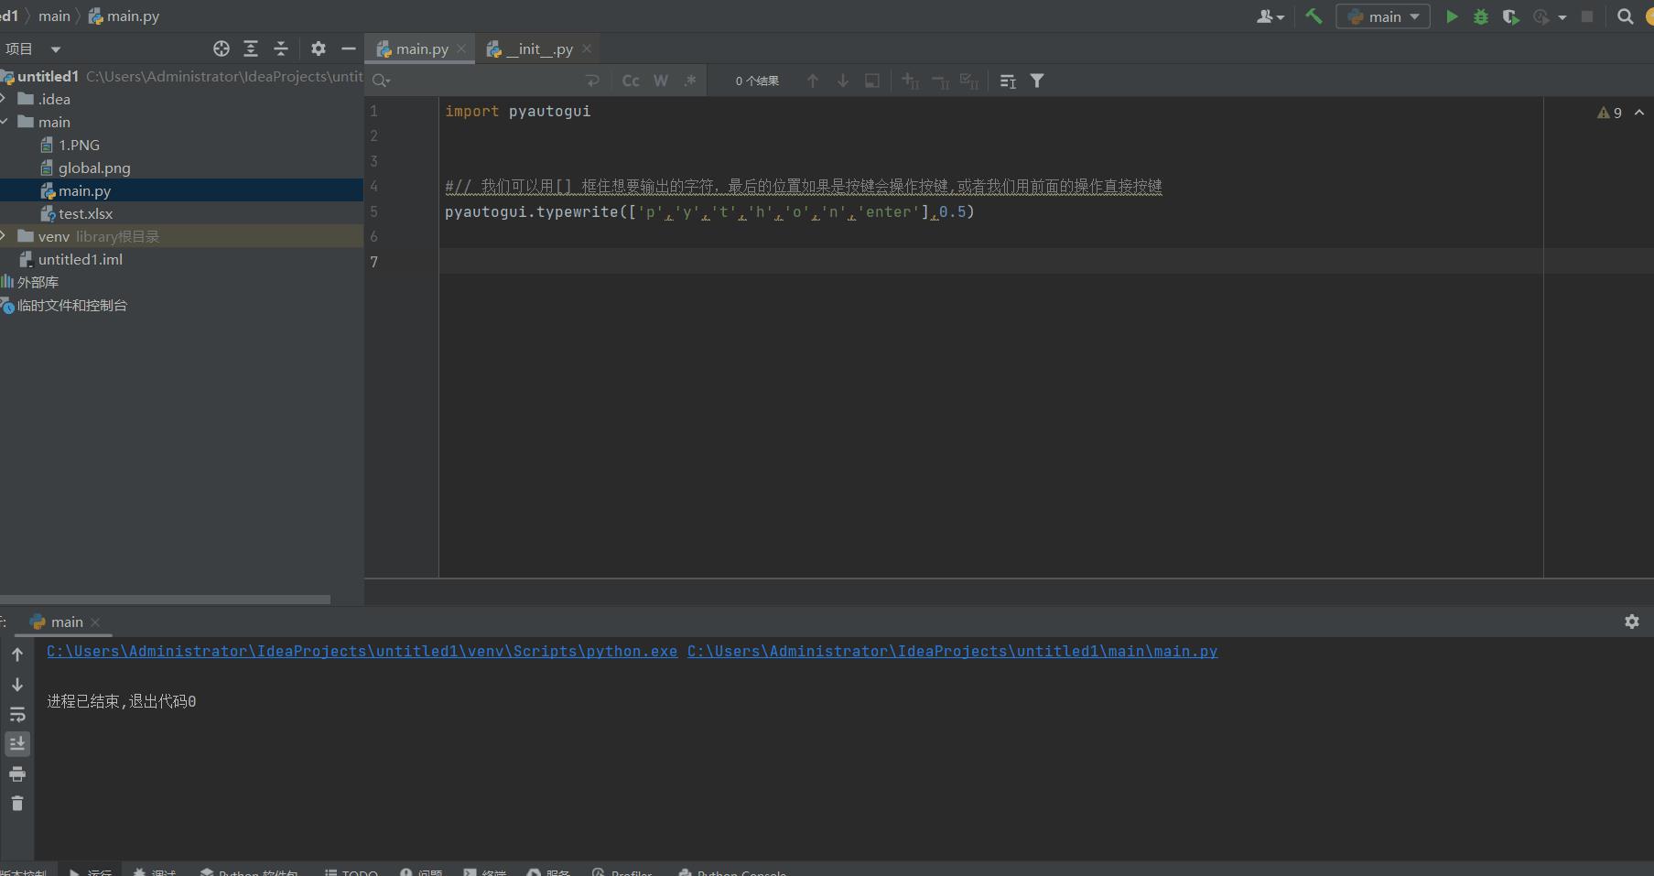This screenshot has height=876, width=1654.
Task: Collapse all nodes in project tree
Action: 281,49
